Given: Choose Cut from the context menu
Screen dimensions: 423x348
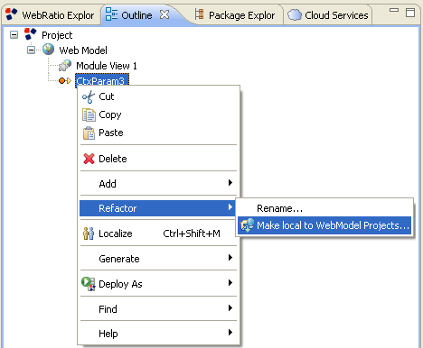Looking at the screenshot, I should coord(158,96).
